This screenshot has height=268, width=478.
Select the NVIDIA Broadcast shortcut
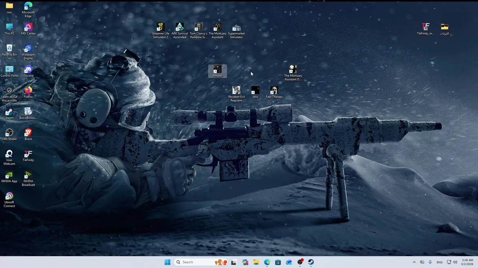pos(28,179)
